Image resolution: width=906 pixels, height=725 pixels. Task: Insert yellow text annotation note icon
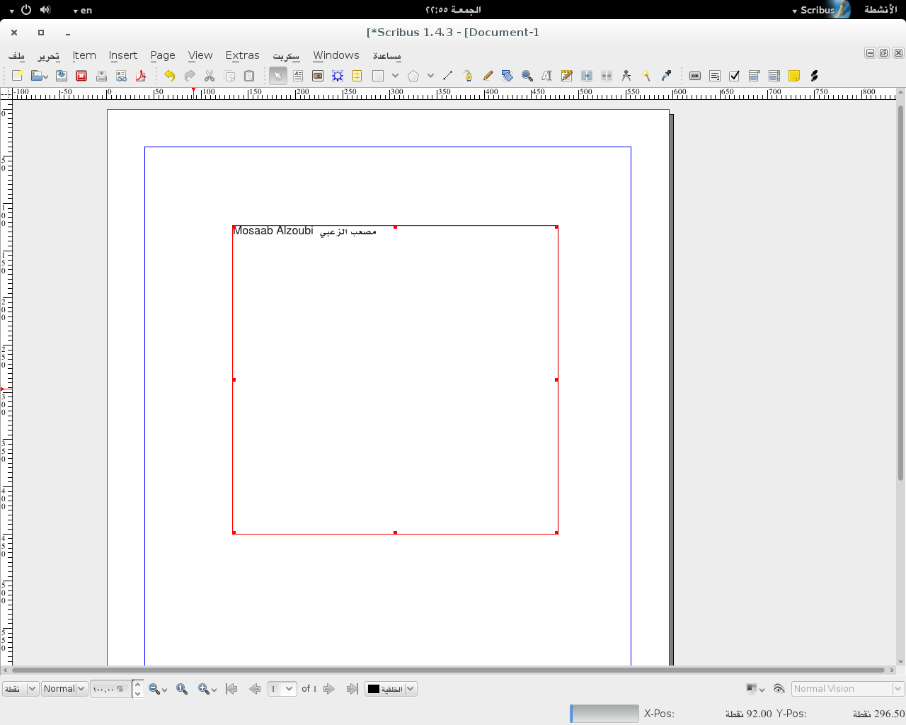[x=794, y=76]
